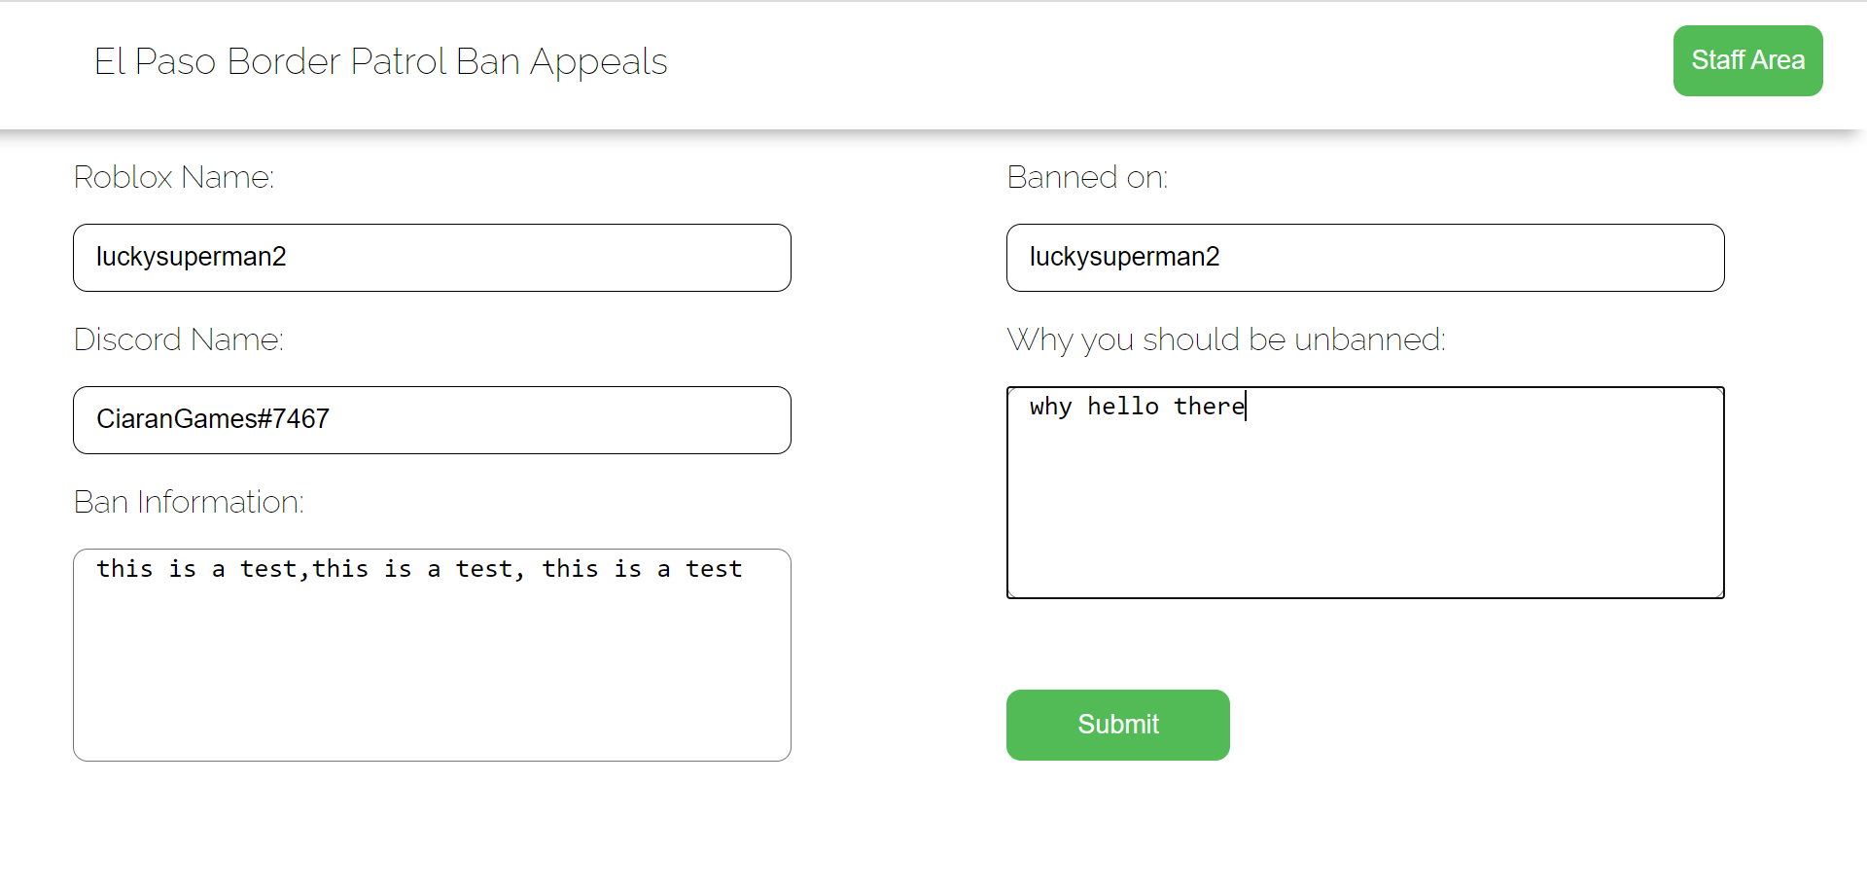Image resolution: width=1867 pixels, height=890 pixels.
Task: Click the 'Discord Name:' label
Action: click(x=179, y=339)
